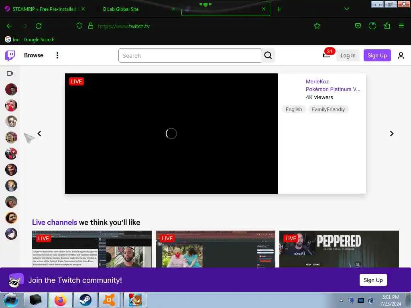The height and width of the screenshot is (308, 411).
Task: Click the Live channels heading link
Action: click(55, 222)
